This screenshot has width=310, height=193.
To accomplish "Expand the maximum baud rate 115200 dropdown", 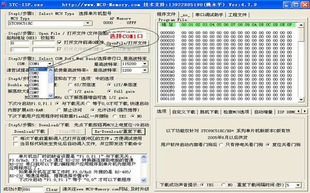I will coord(145,64).
